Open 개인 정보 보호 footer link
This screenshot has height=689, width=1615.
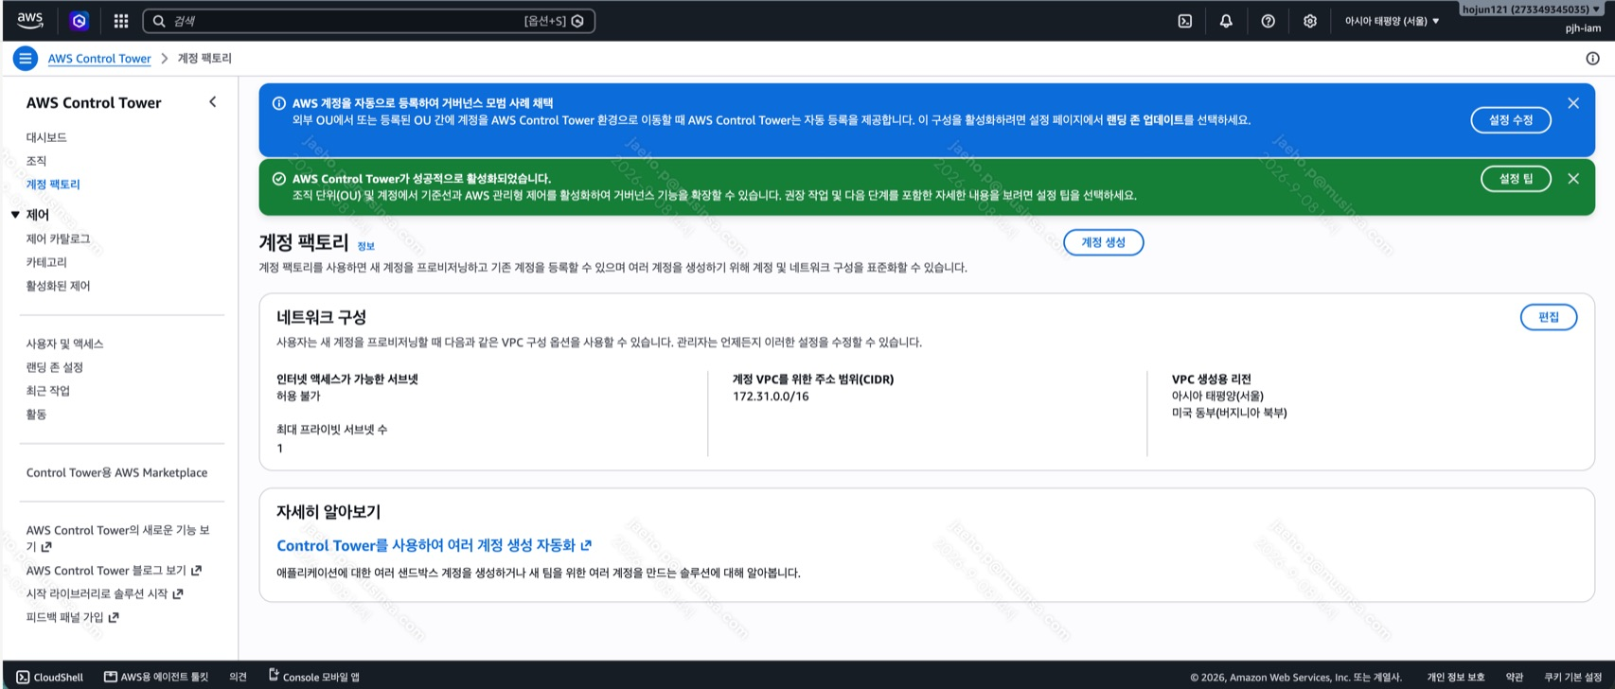point(1456,677)
